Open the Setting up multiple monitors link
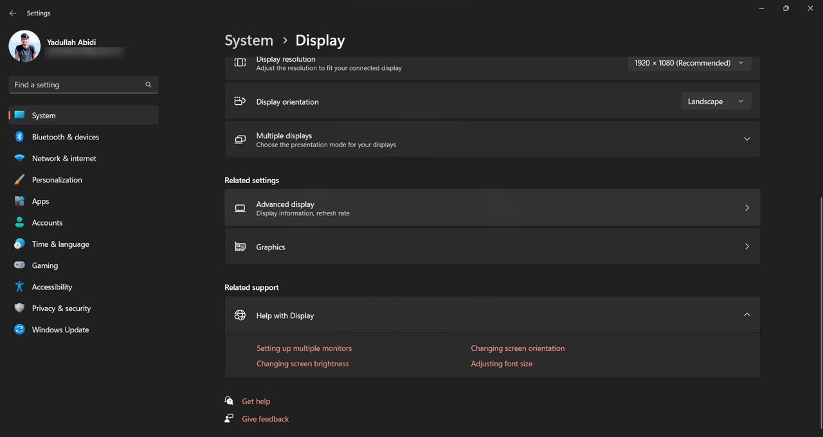The height and width of the screenshot is (437, 823). (304, 348)
